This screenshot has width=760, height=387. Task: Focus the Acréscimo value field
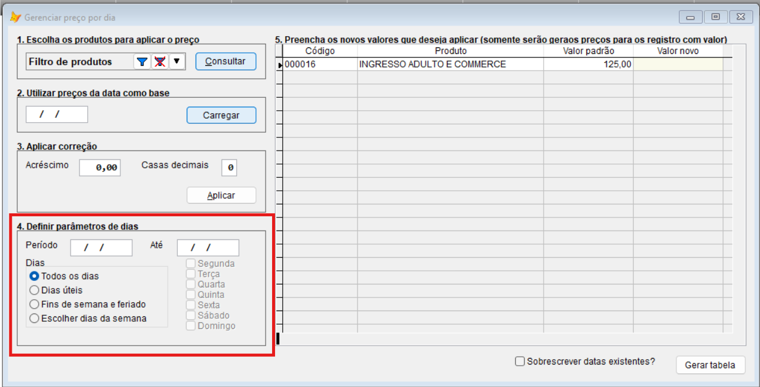(100, 168)
